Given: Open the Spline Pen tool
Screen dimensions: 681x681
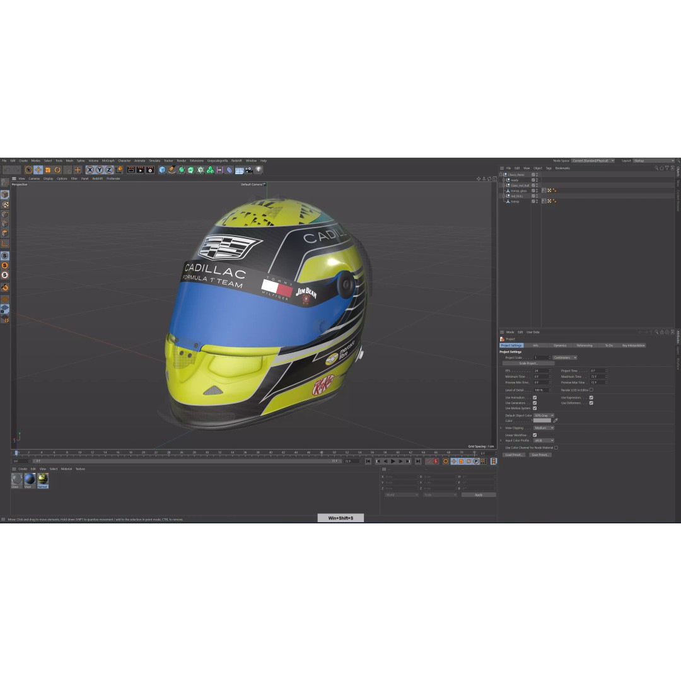Looking at the screenshot, I should click(172, 170).
